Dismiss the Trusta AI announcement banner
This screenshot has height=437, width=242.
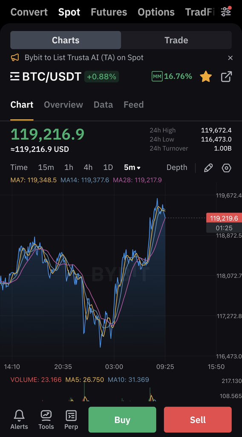pyautogui.click(x=230, y=58)
